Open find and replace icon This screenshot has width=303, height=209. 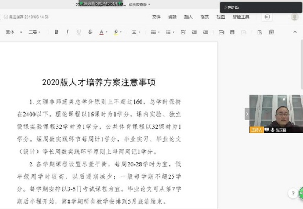(x=260, y=33)
